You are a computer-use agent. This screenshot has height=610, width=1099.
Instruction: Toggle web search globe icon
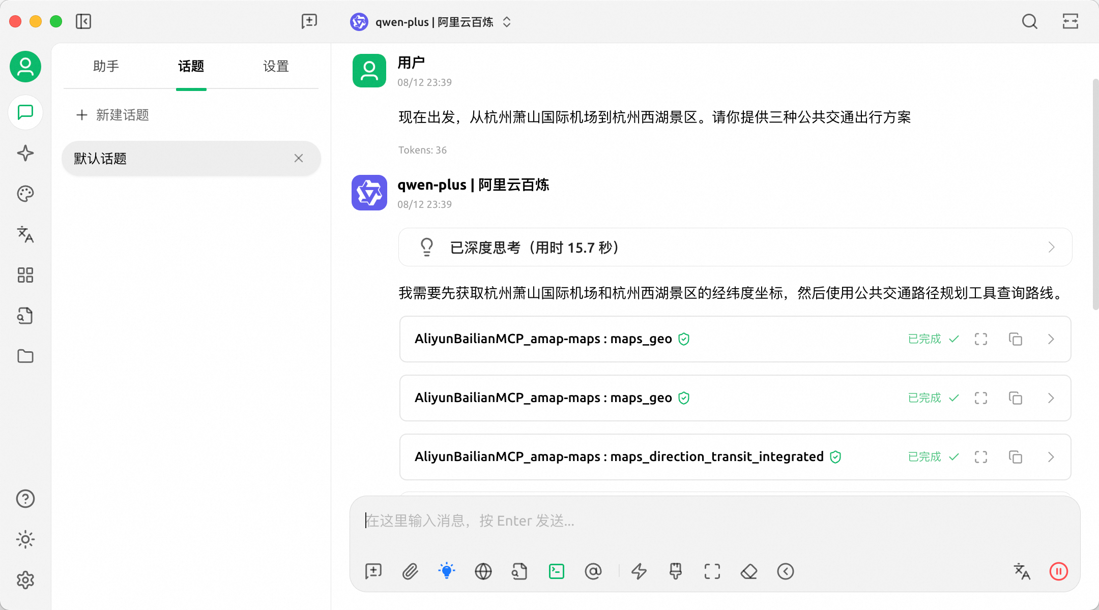tap(483, 571)
